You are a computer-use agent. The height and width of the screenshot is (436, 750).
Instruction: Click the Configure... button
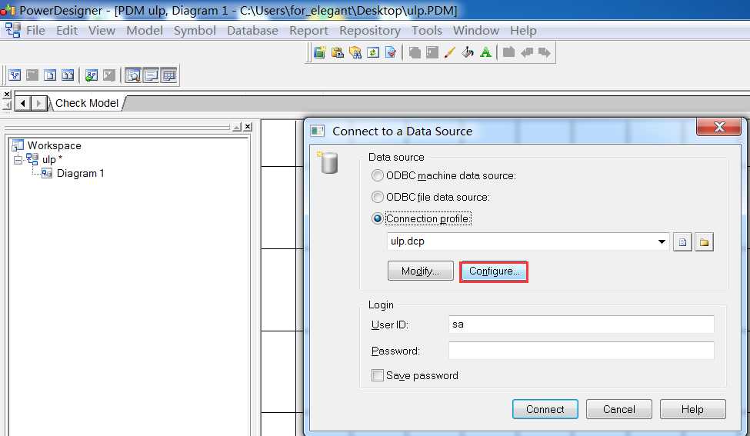coord(494,271)
